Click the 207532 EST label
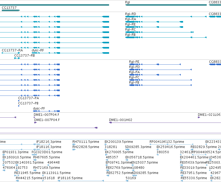 (x=9, y=163)
